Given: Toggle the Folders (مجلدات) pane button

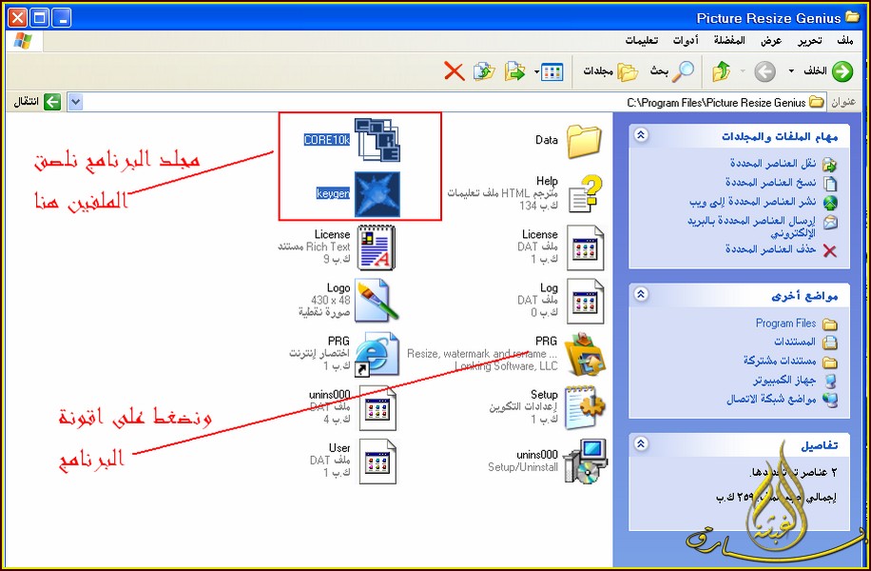Looking at the screenshot, I should (x=628, y=71).
